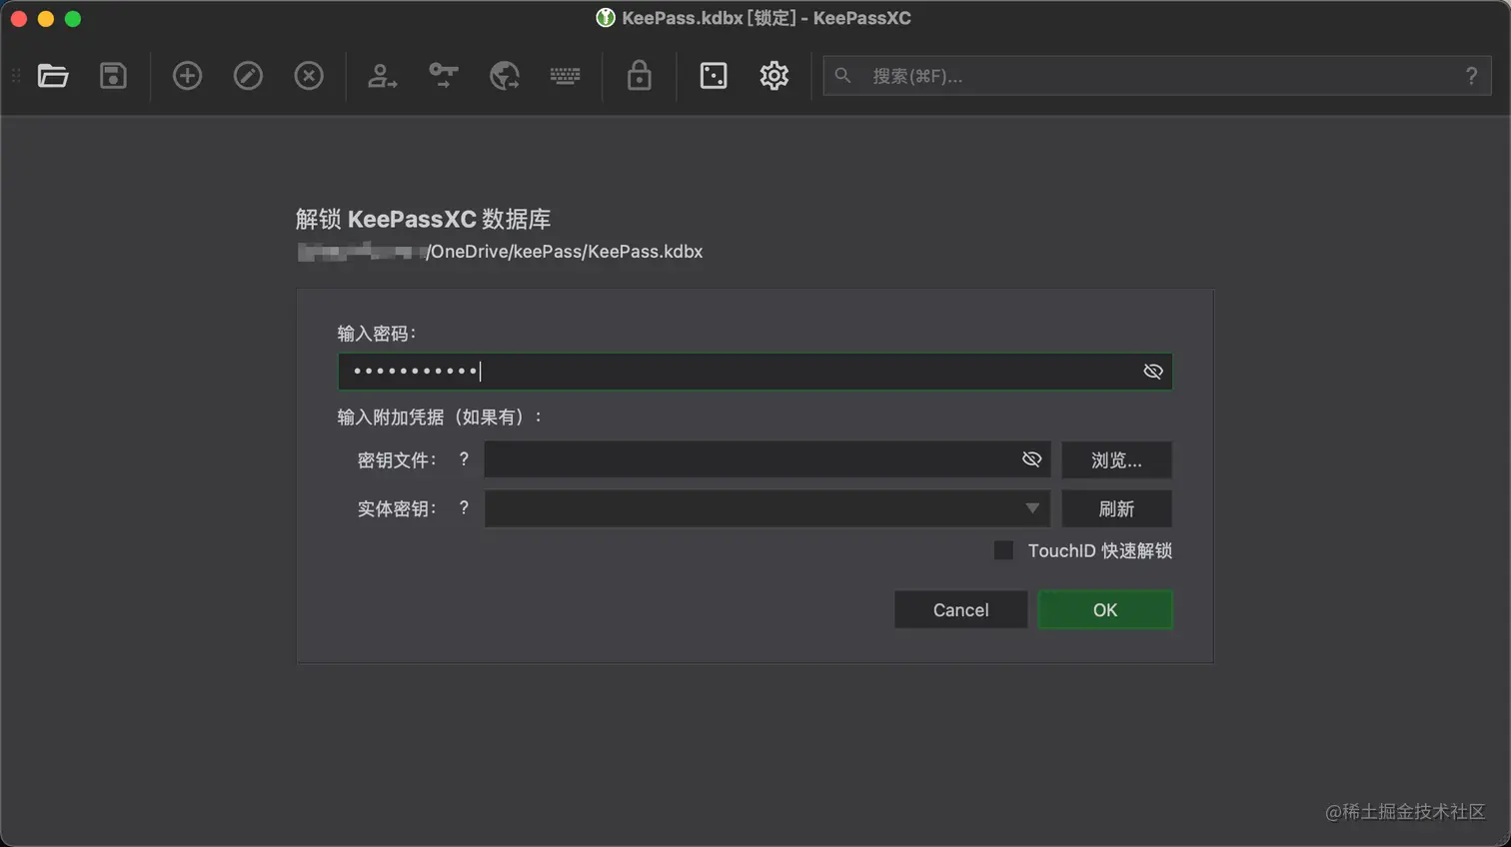Lock database with the padlock icon
This screenshot has height=847, width=1511.
click(x=640, y=76)
